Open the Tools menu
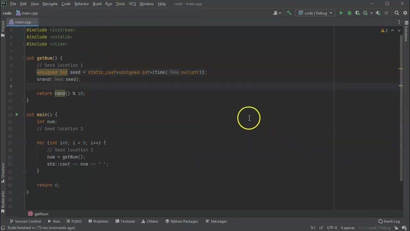Viewport: 410px width, 231px height. click(120, 4)
